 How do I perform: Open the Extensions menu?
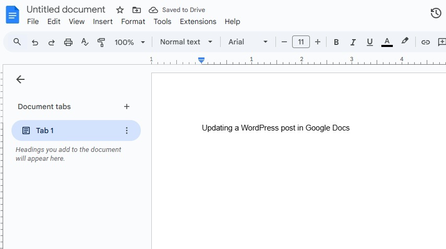click(x=198, y=21)
